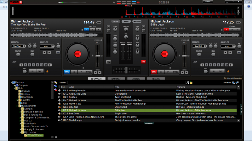Expand the Computer tree node
Screen dimensions: 252x141
pyautogui.click(x=14, y=85)
